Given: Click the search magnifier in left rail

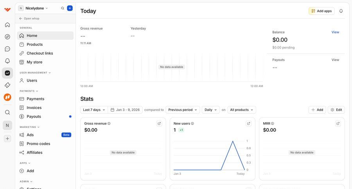Looking at the screenshot, I should tap(7, 112).
